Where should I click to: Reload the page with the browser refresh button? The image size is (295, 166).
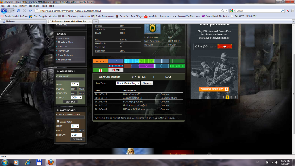(18, 11)
